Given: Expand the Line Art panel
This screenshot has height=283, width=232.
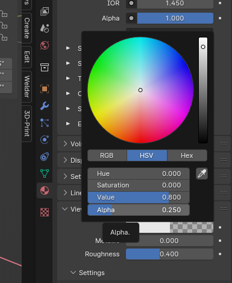Looking at the screenshot, I should [65, 193].
